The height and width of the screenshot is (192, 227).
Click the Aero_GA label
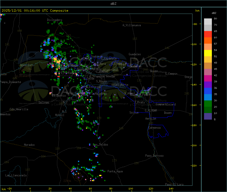151,119
